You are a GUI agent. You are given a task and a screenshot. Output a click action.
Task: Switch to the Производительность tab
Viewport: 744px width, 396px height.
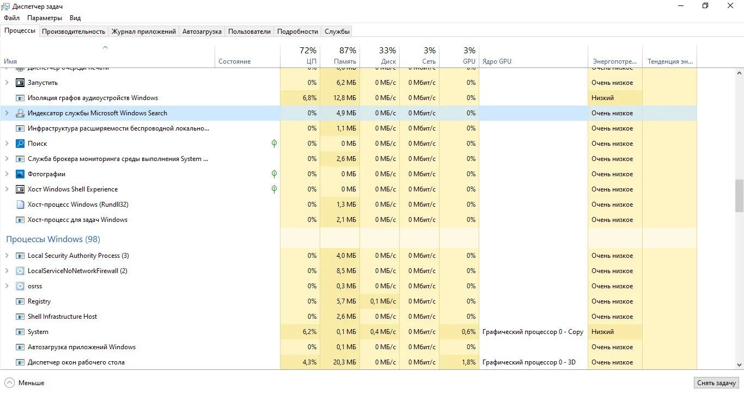74,32
